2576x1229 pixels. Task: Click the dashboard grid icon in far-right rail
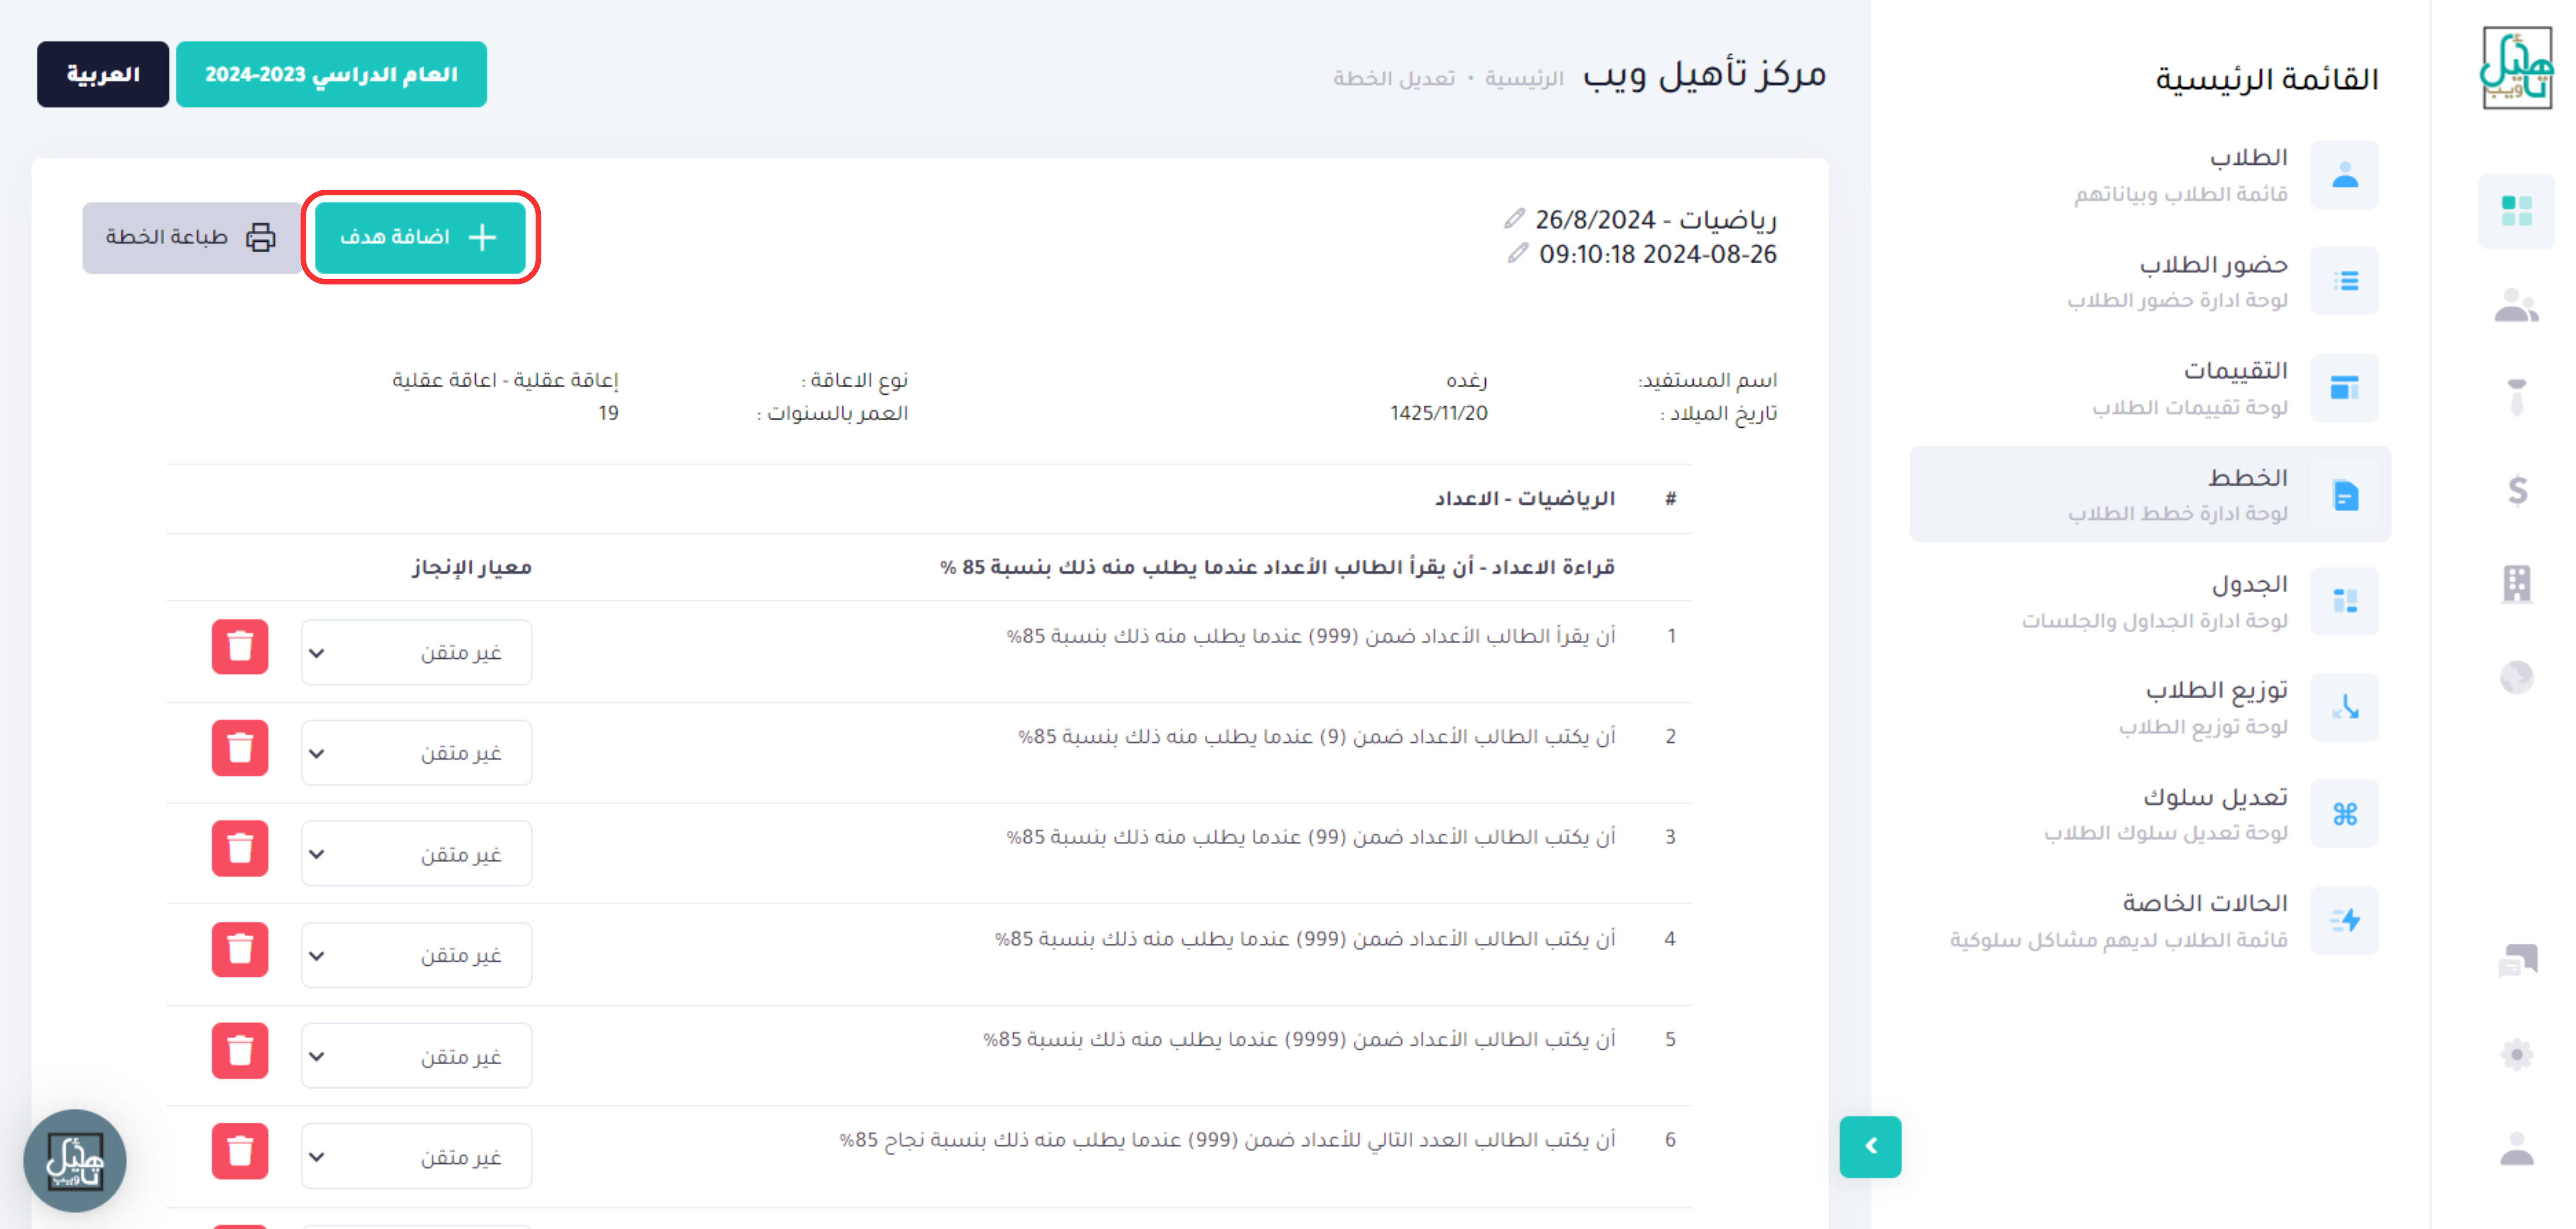pos(2516,211)
